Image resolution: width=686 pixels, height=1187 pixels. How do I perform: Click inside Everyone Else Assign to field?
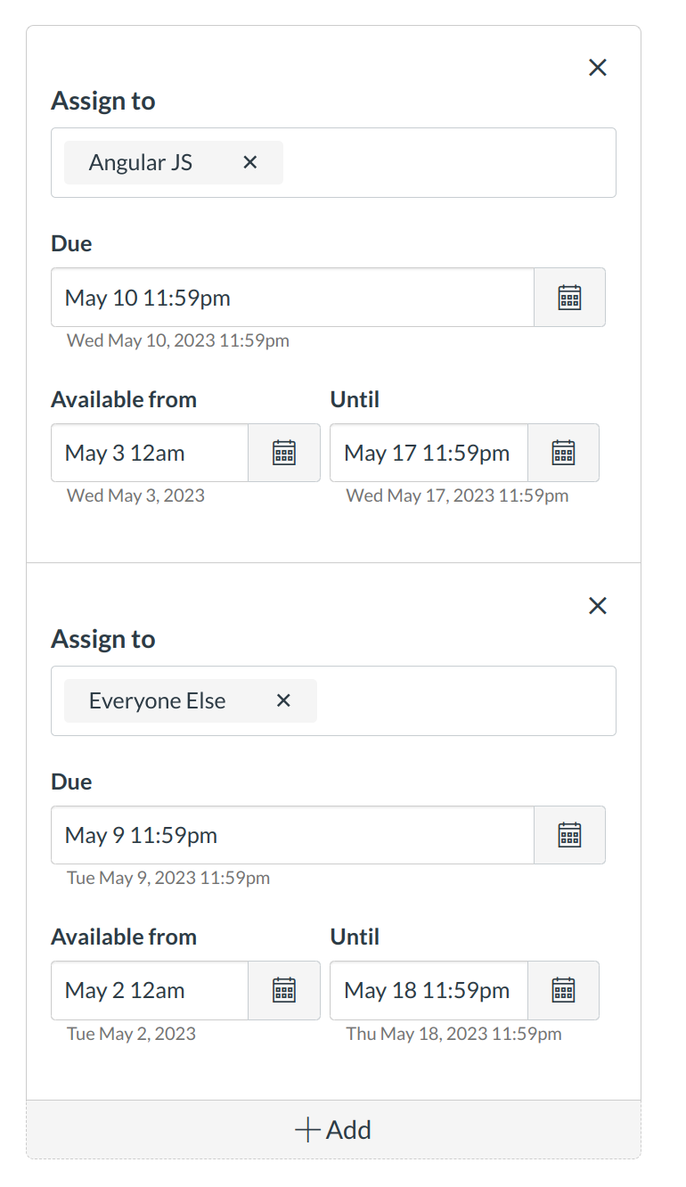[463, 700]
